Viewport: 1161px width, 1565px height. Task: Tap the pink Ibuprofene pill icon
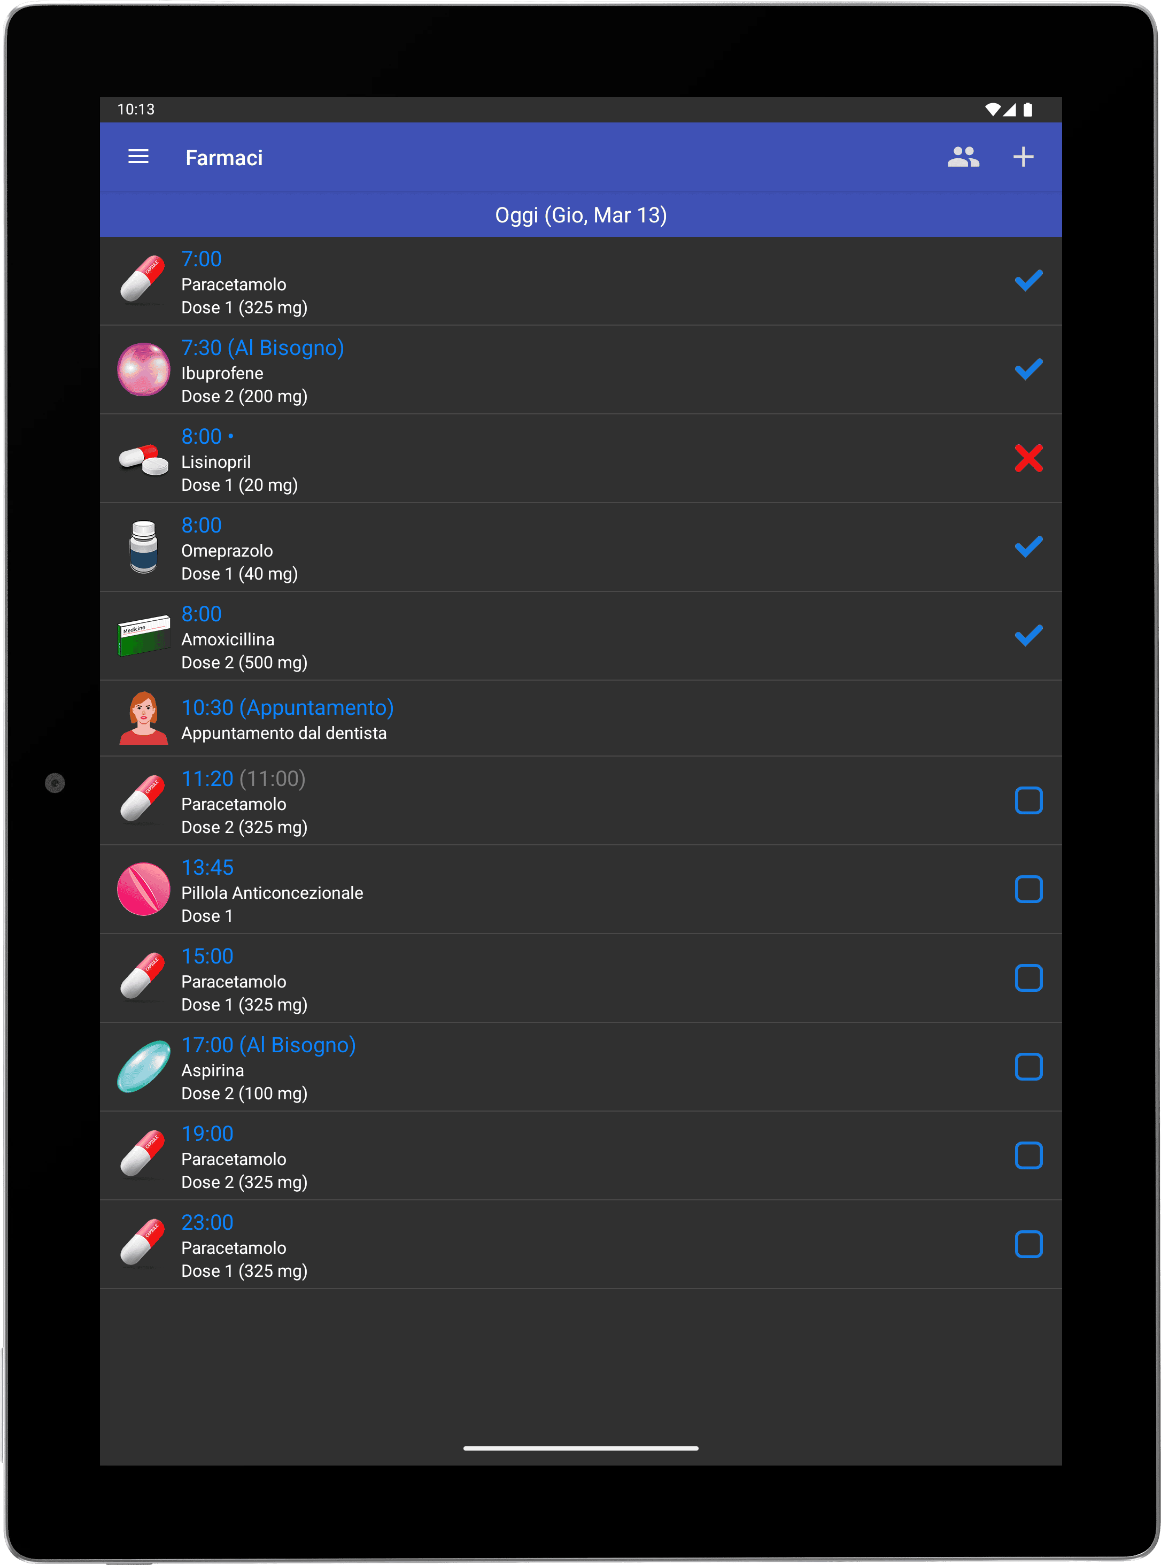(x=143, y=369)
